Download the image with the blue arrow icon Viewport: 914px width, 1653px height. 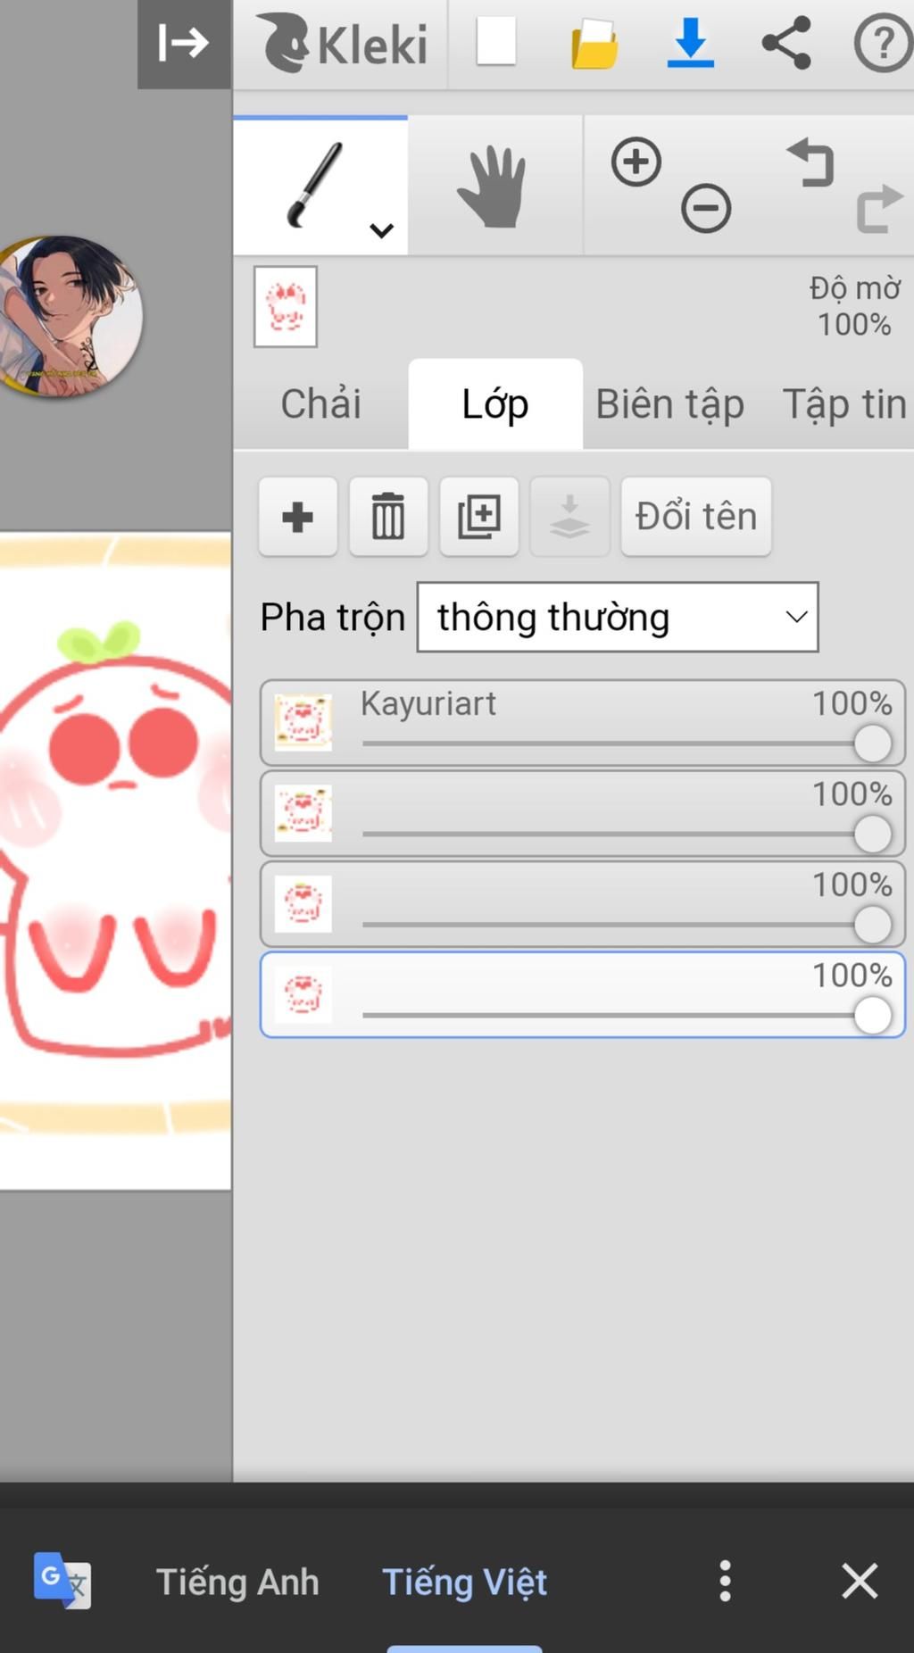click(690, 43)
